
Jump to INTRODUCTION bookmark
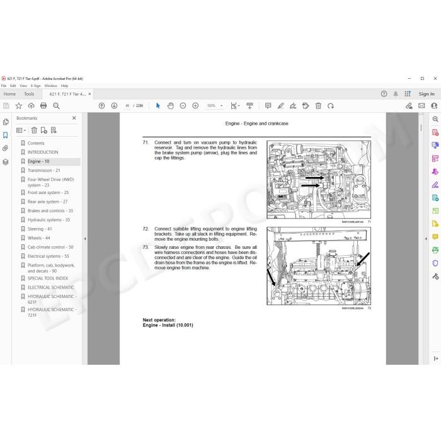[x=43, y=152]
